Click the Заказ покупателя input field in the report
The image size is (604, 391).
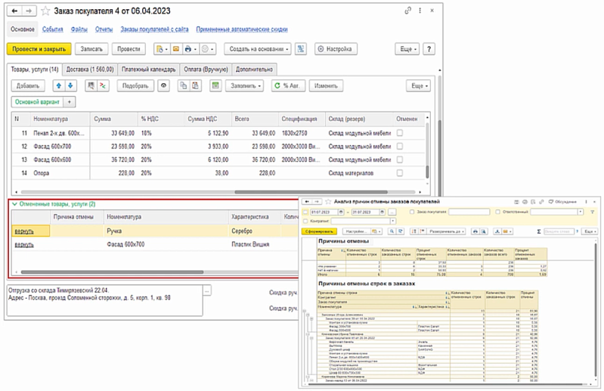469,212
